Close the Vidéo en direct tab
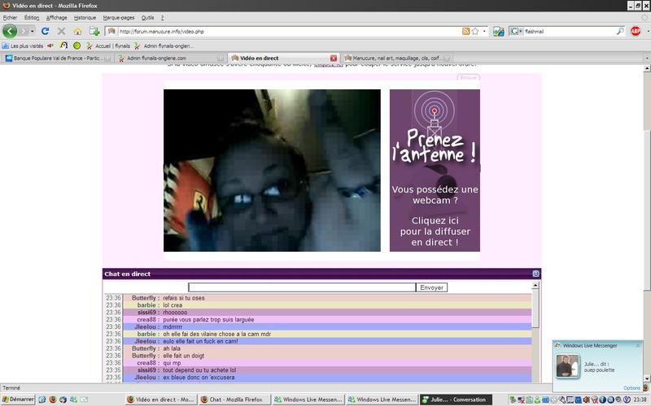651x406 pixels. click(x=334, y=58)
